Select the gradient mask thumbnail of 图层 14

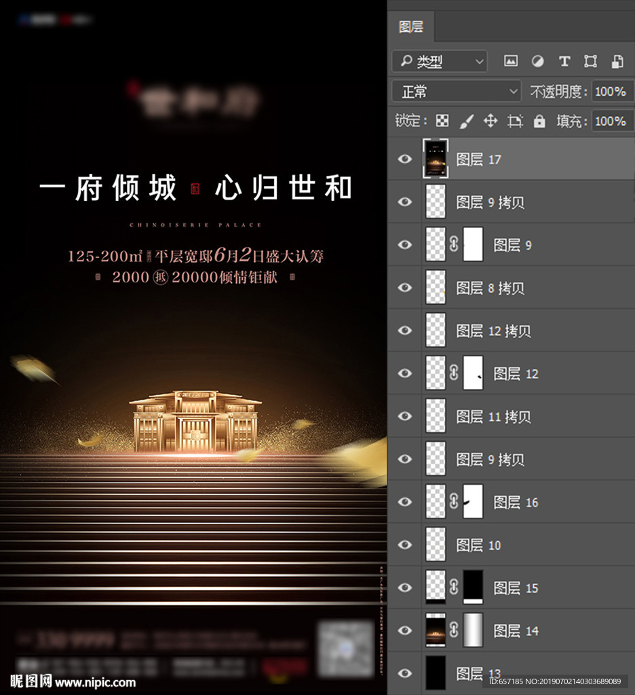coord(473,630)
